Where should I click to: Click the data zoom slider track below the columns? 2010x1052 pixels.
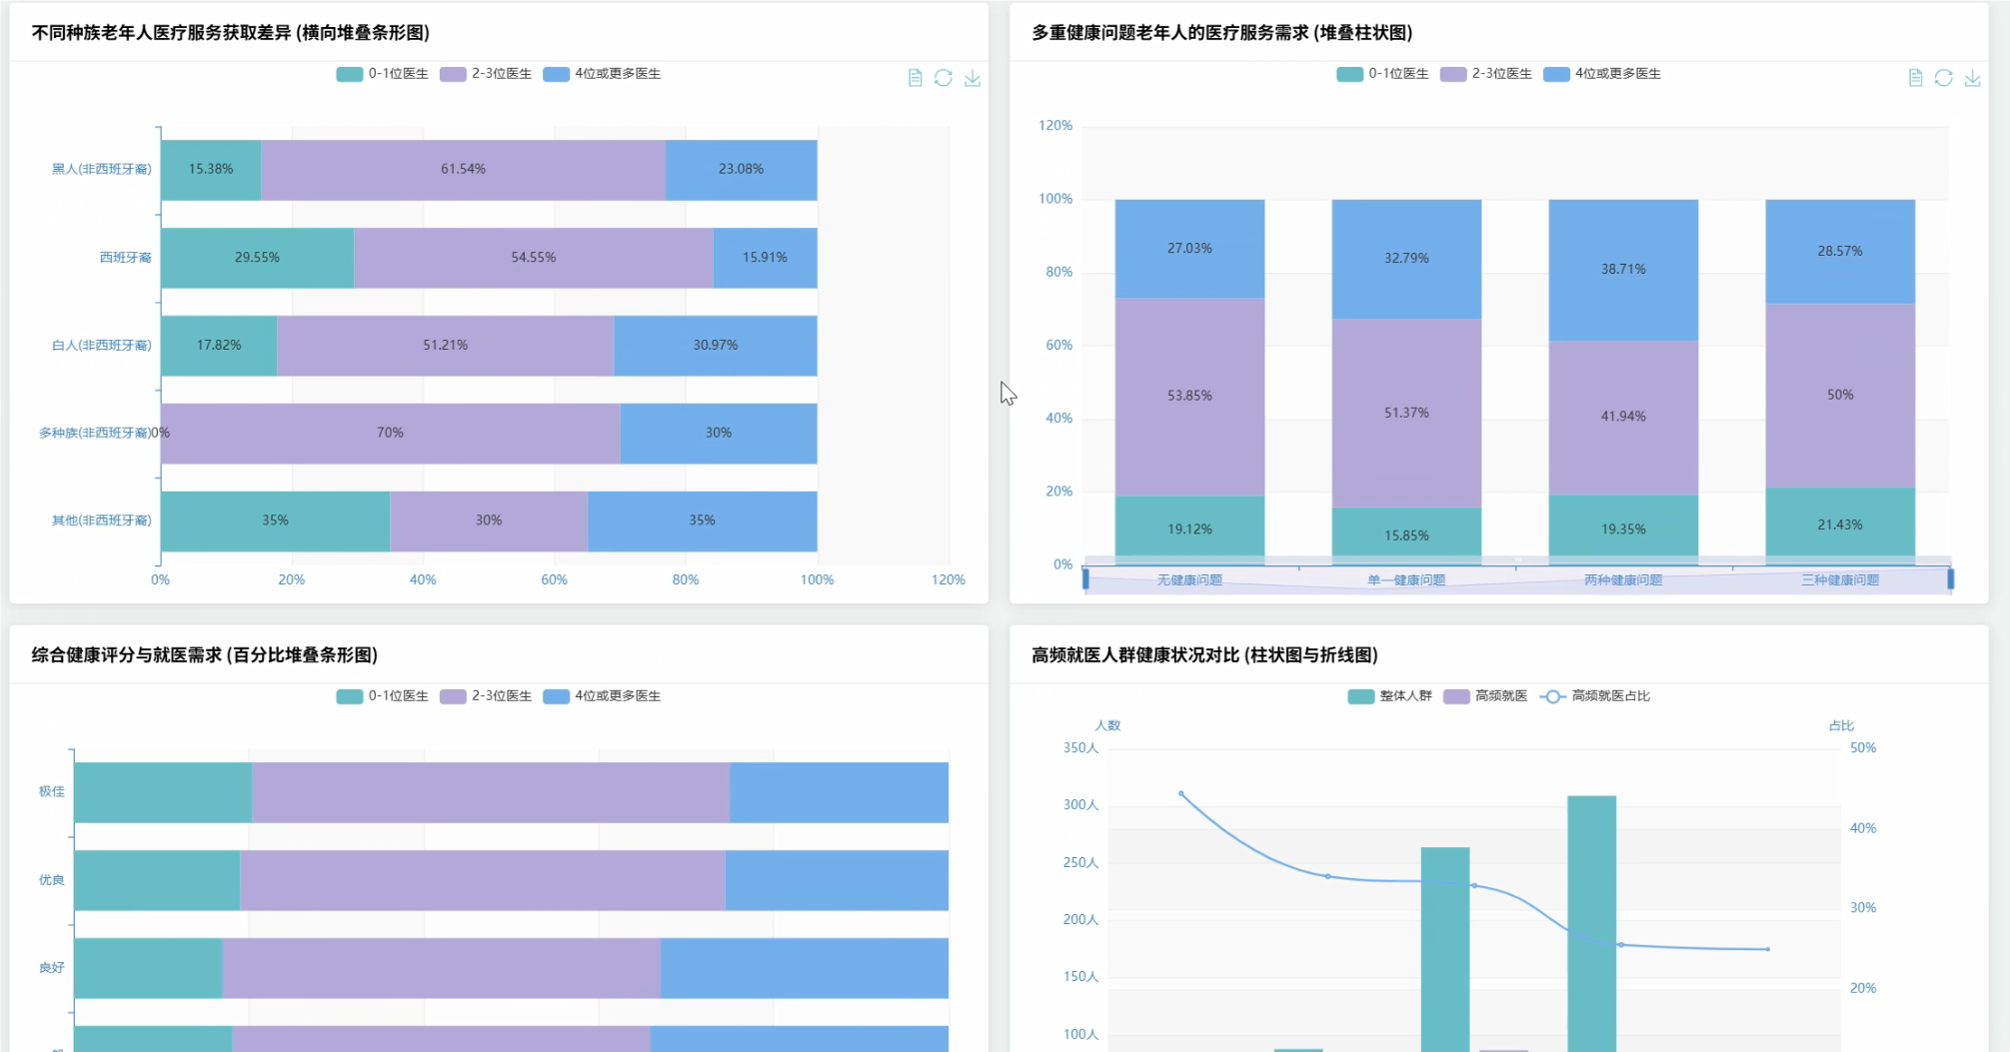pyautogui.click(x=1518, y=579)
